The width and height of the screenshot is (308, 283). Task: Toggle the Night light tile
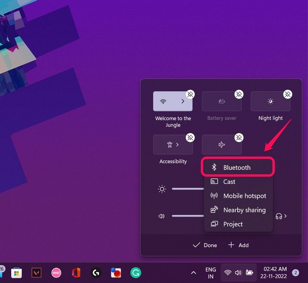coord(270,101)
